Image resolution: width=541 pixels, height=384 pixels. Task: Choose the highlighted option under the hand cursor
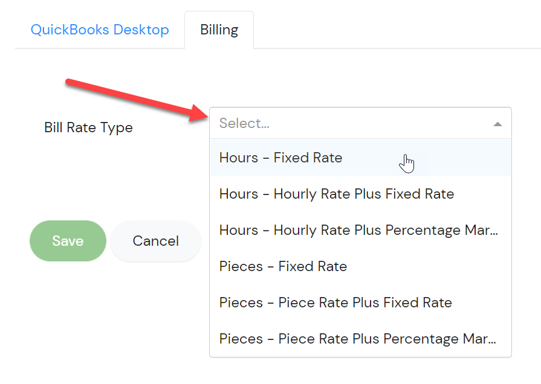coord(360,158)
